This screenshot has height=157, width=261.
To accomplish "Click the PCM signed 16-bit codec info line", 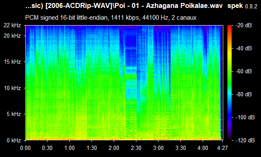I will (111, 18).
